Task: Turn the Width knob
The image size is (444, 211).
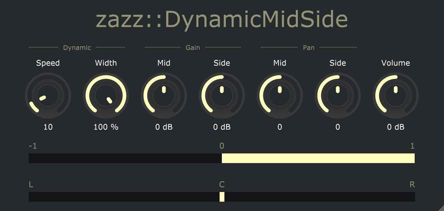Action: pos(106,95)
